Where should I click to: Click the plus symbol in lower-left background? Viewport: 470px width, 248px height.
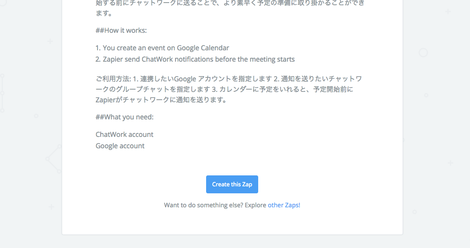pyautogui.click(x=51, y=206)
